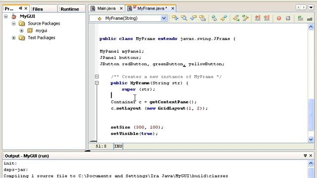Click the Output - MyGUI (run) title
The height and width of the screenshot is (178, 317).
point(27,156)
